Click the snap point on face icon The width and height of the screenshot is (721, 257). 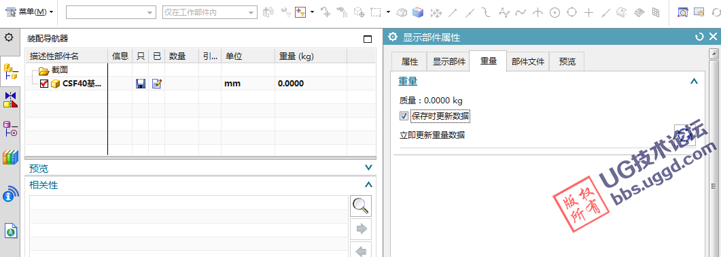pos(621,12)
